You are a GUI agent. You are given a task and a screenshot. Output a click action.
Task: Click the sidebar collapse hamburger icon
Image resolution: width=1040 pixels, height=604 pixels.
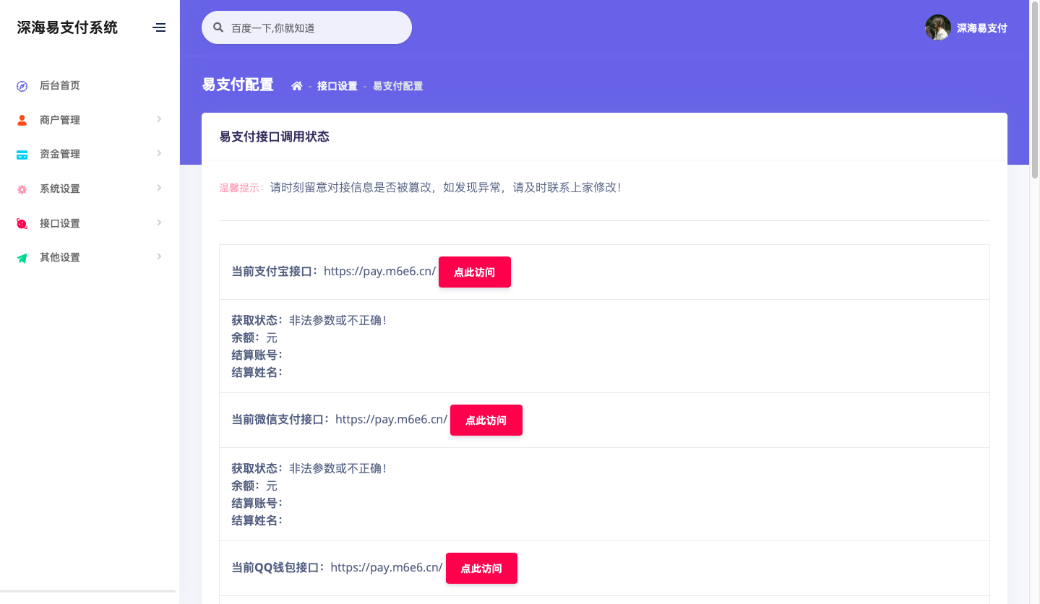coord(159,27)
